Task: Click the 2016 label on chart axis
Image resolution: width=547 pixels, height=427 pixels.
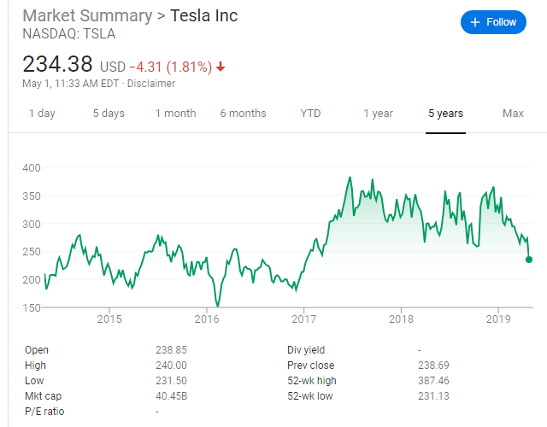Action: pyautogui.click(x=207, y=319)
